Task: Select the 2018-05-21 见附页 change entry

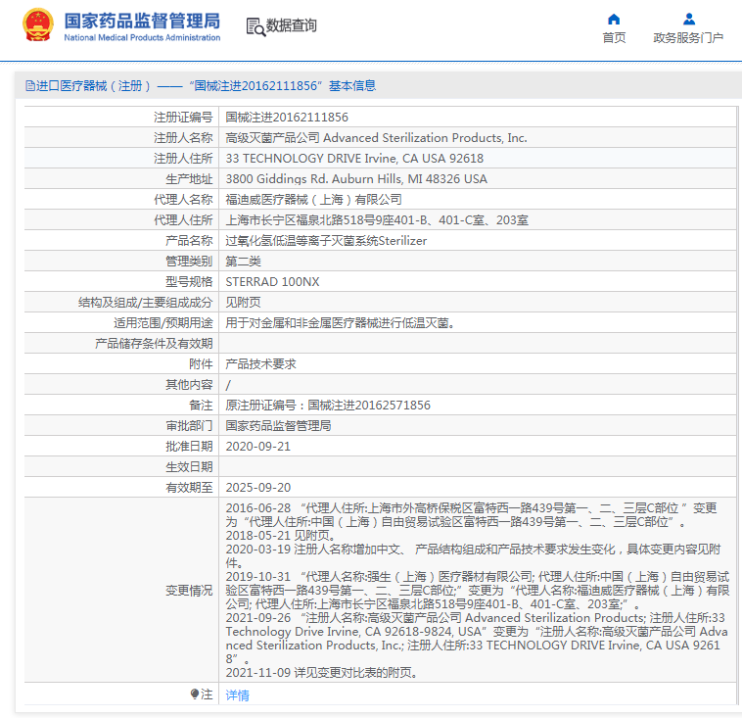Action: coord(281,536)
